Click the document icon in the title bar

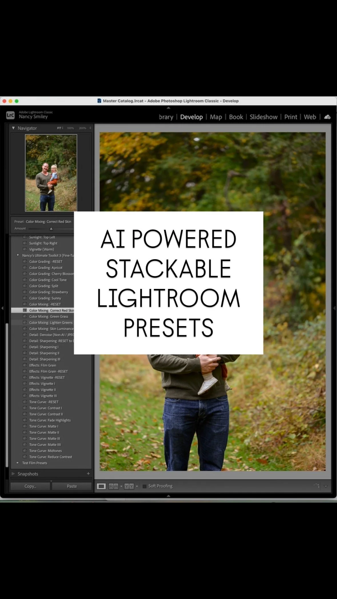[x=99, y=101]
